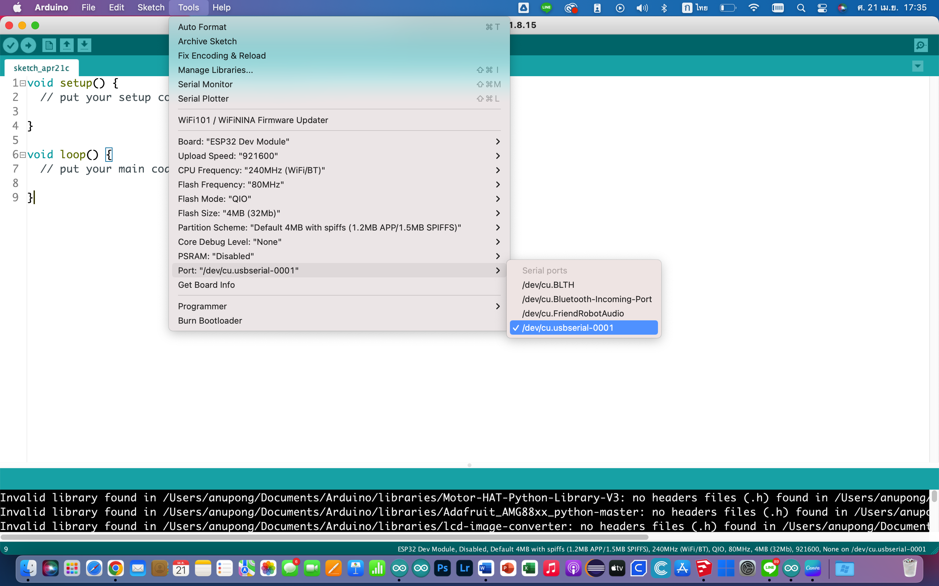The width and height of the screenshot is (939, 586).
Task: Click Get Board Info
Action: [x=339, y=285]
